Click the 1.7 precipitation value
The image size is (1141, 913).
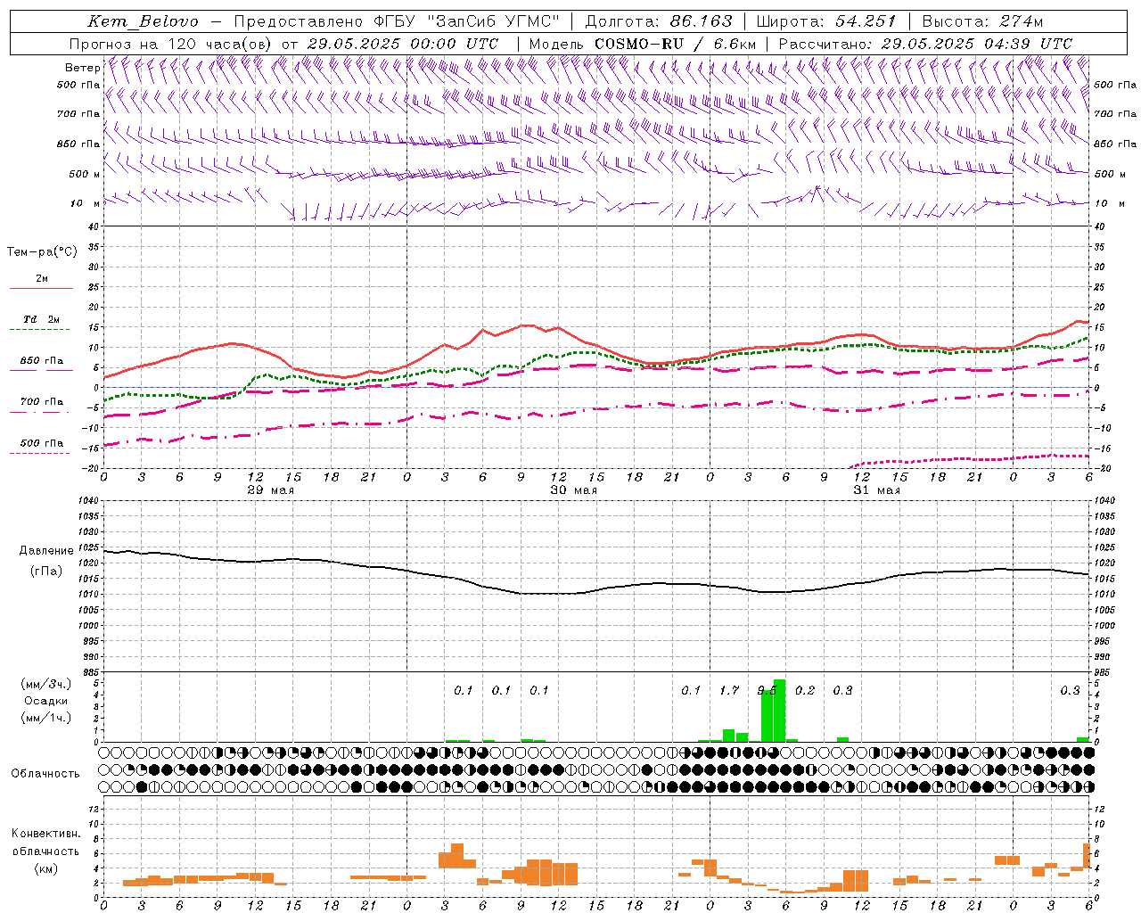[x=729, y=690]
